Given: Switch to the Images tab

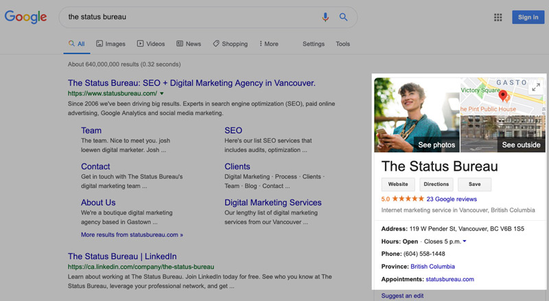Looking at the screenshot, I should [110, 44].
